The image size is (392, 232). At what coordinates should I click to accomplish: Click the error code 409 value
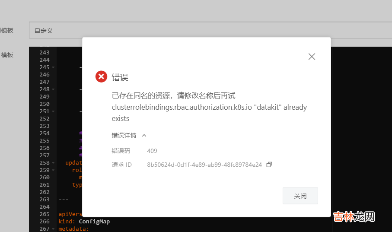(x=152, y=151)
